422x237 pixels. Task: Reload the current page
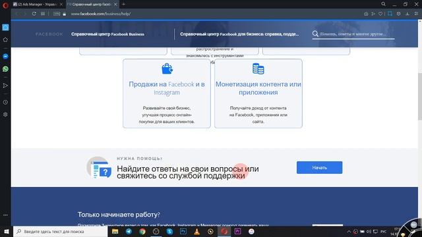pos(34,14)
